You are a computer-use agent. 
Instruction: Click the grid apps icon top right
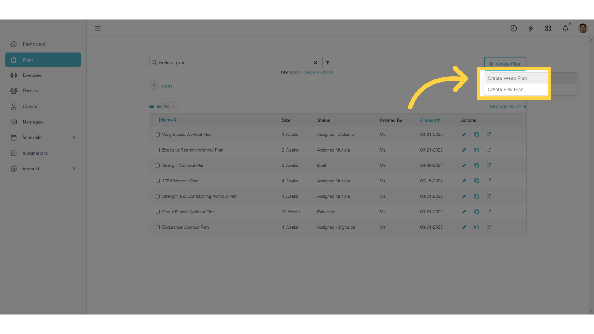(x=548, y=28)
